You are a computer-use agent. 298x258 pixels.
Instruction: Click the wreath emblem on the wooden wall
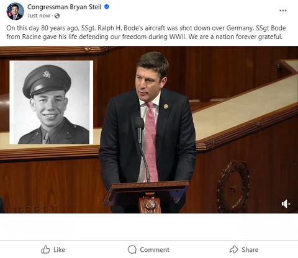tap(233, 186)
